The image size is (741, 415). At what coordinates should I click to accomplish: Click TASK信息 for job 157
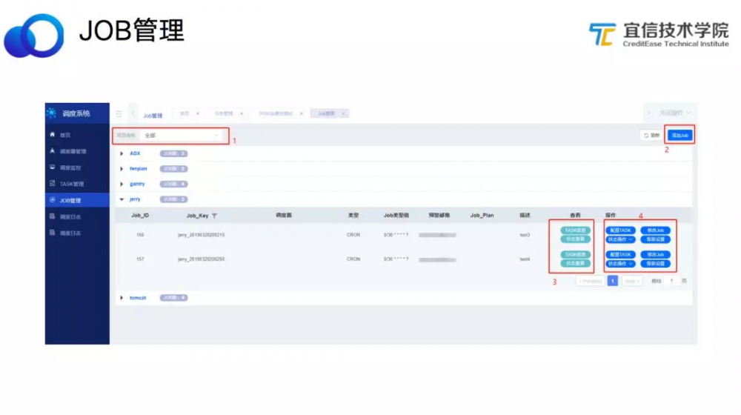pos(575,254)
